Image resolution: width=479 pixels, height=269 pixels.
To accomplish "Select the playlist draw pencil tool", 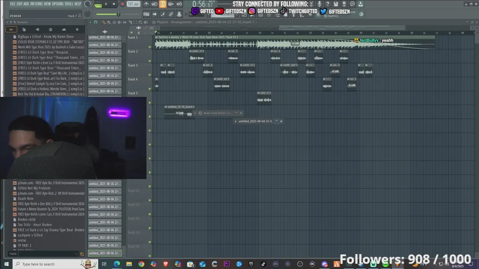I will pos(104,22).
